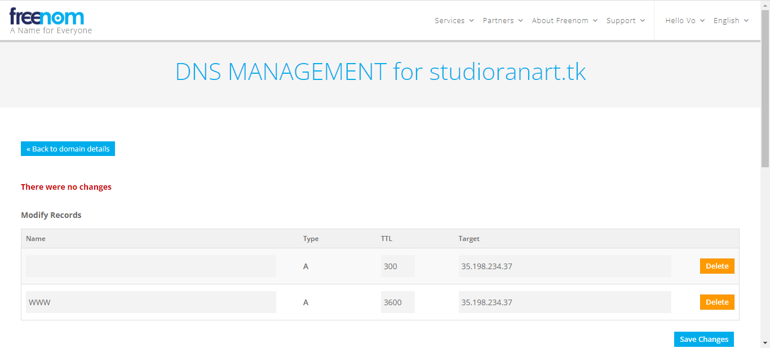Edit the Target field of the WWW record

[x=565, y=302]
